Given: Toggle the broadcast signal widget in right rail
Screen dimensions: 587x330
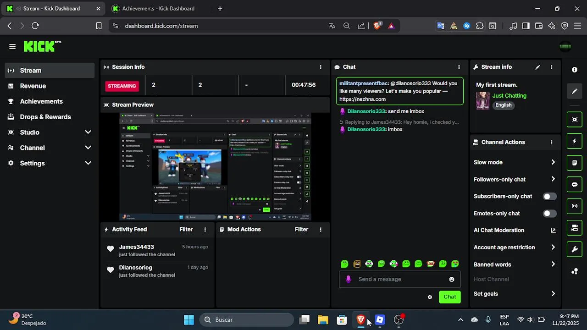Looking at the screenshot, I should [575, 206].
